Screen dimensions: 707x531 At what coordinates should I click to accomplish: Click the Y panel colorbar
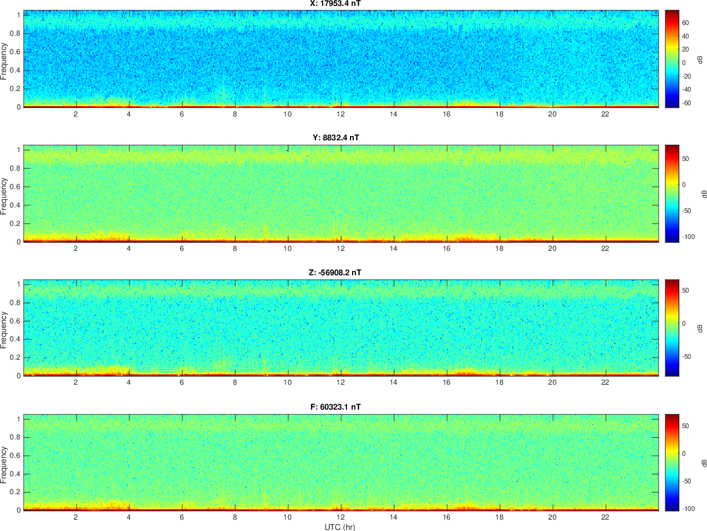(672, 193)
